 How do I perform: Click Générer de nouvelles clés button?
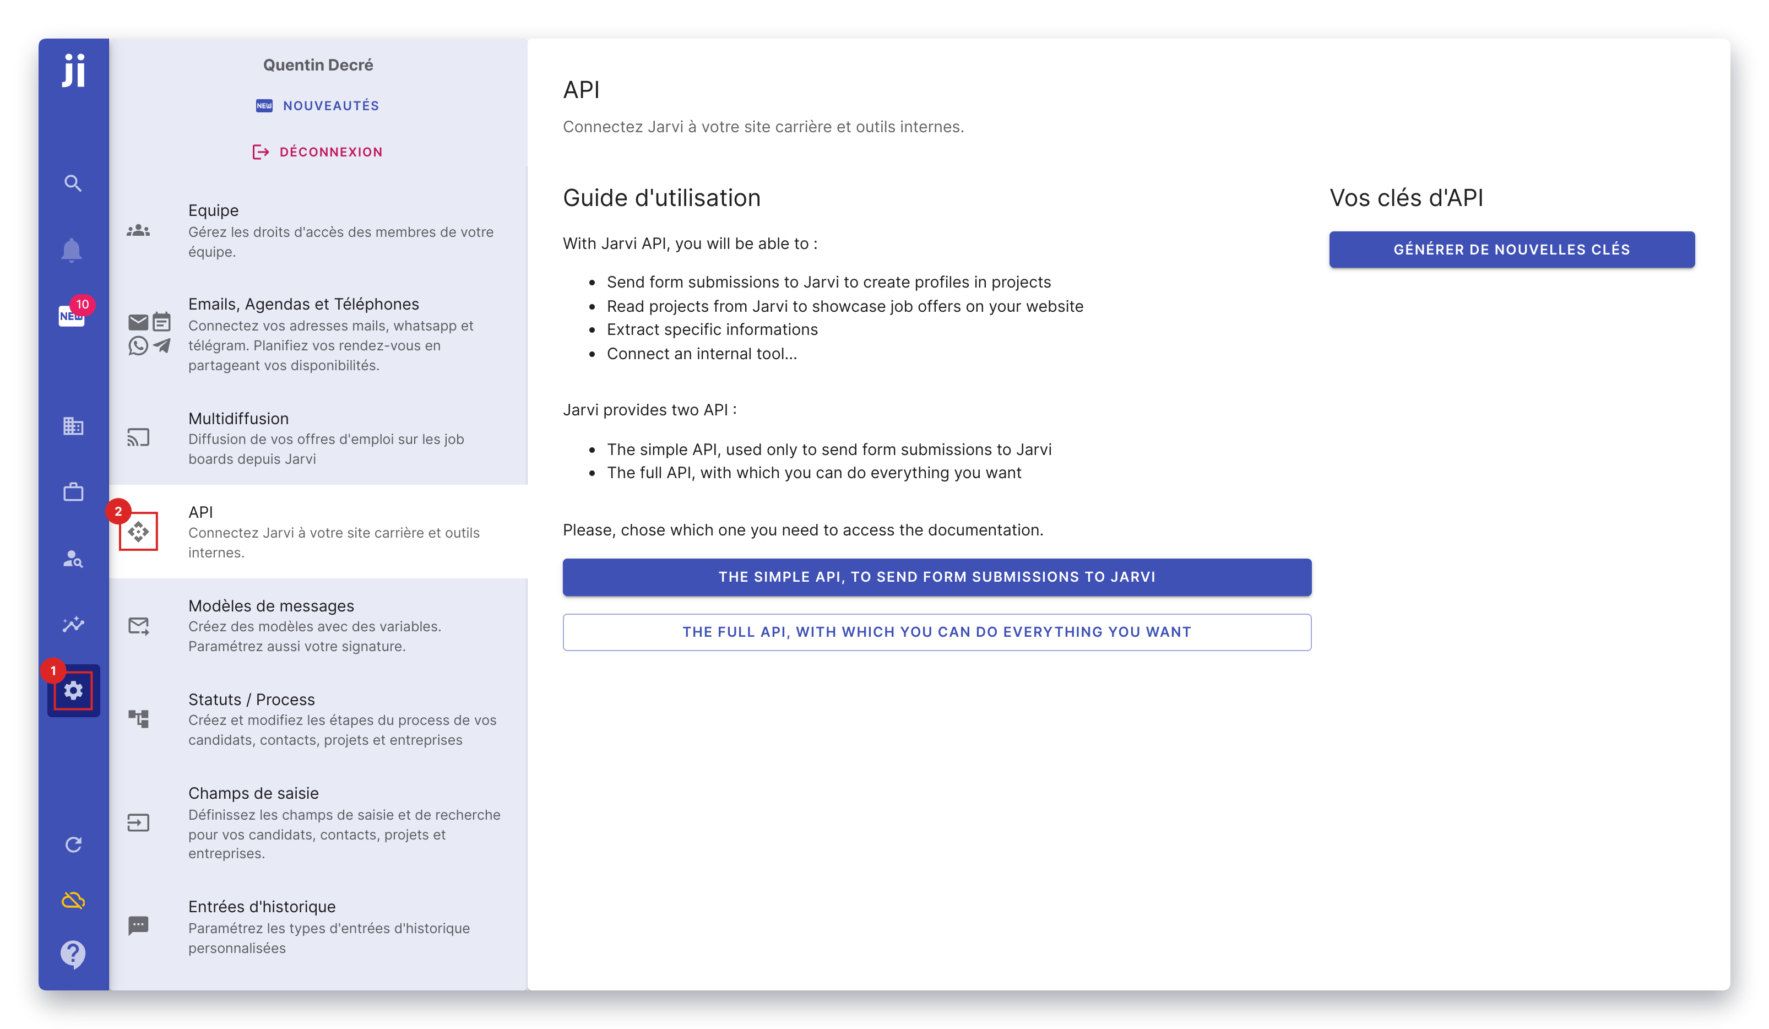click(1511, 249)
